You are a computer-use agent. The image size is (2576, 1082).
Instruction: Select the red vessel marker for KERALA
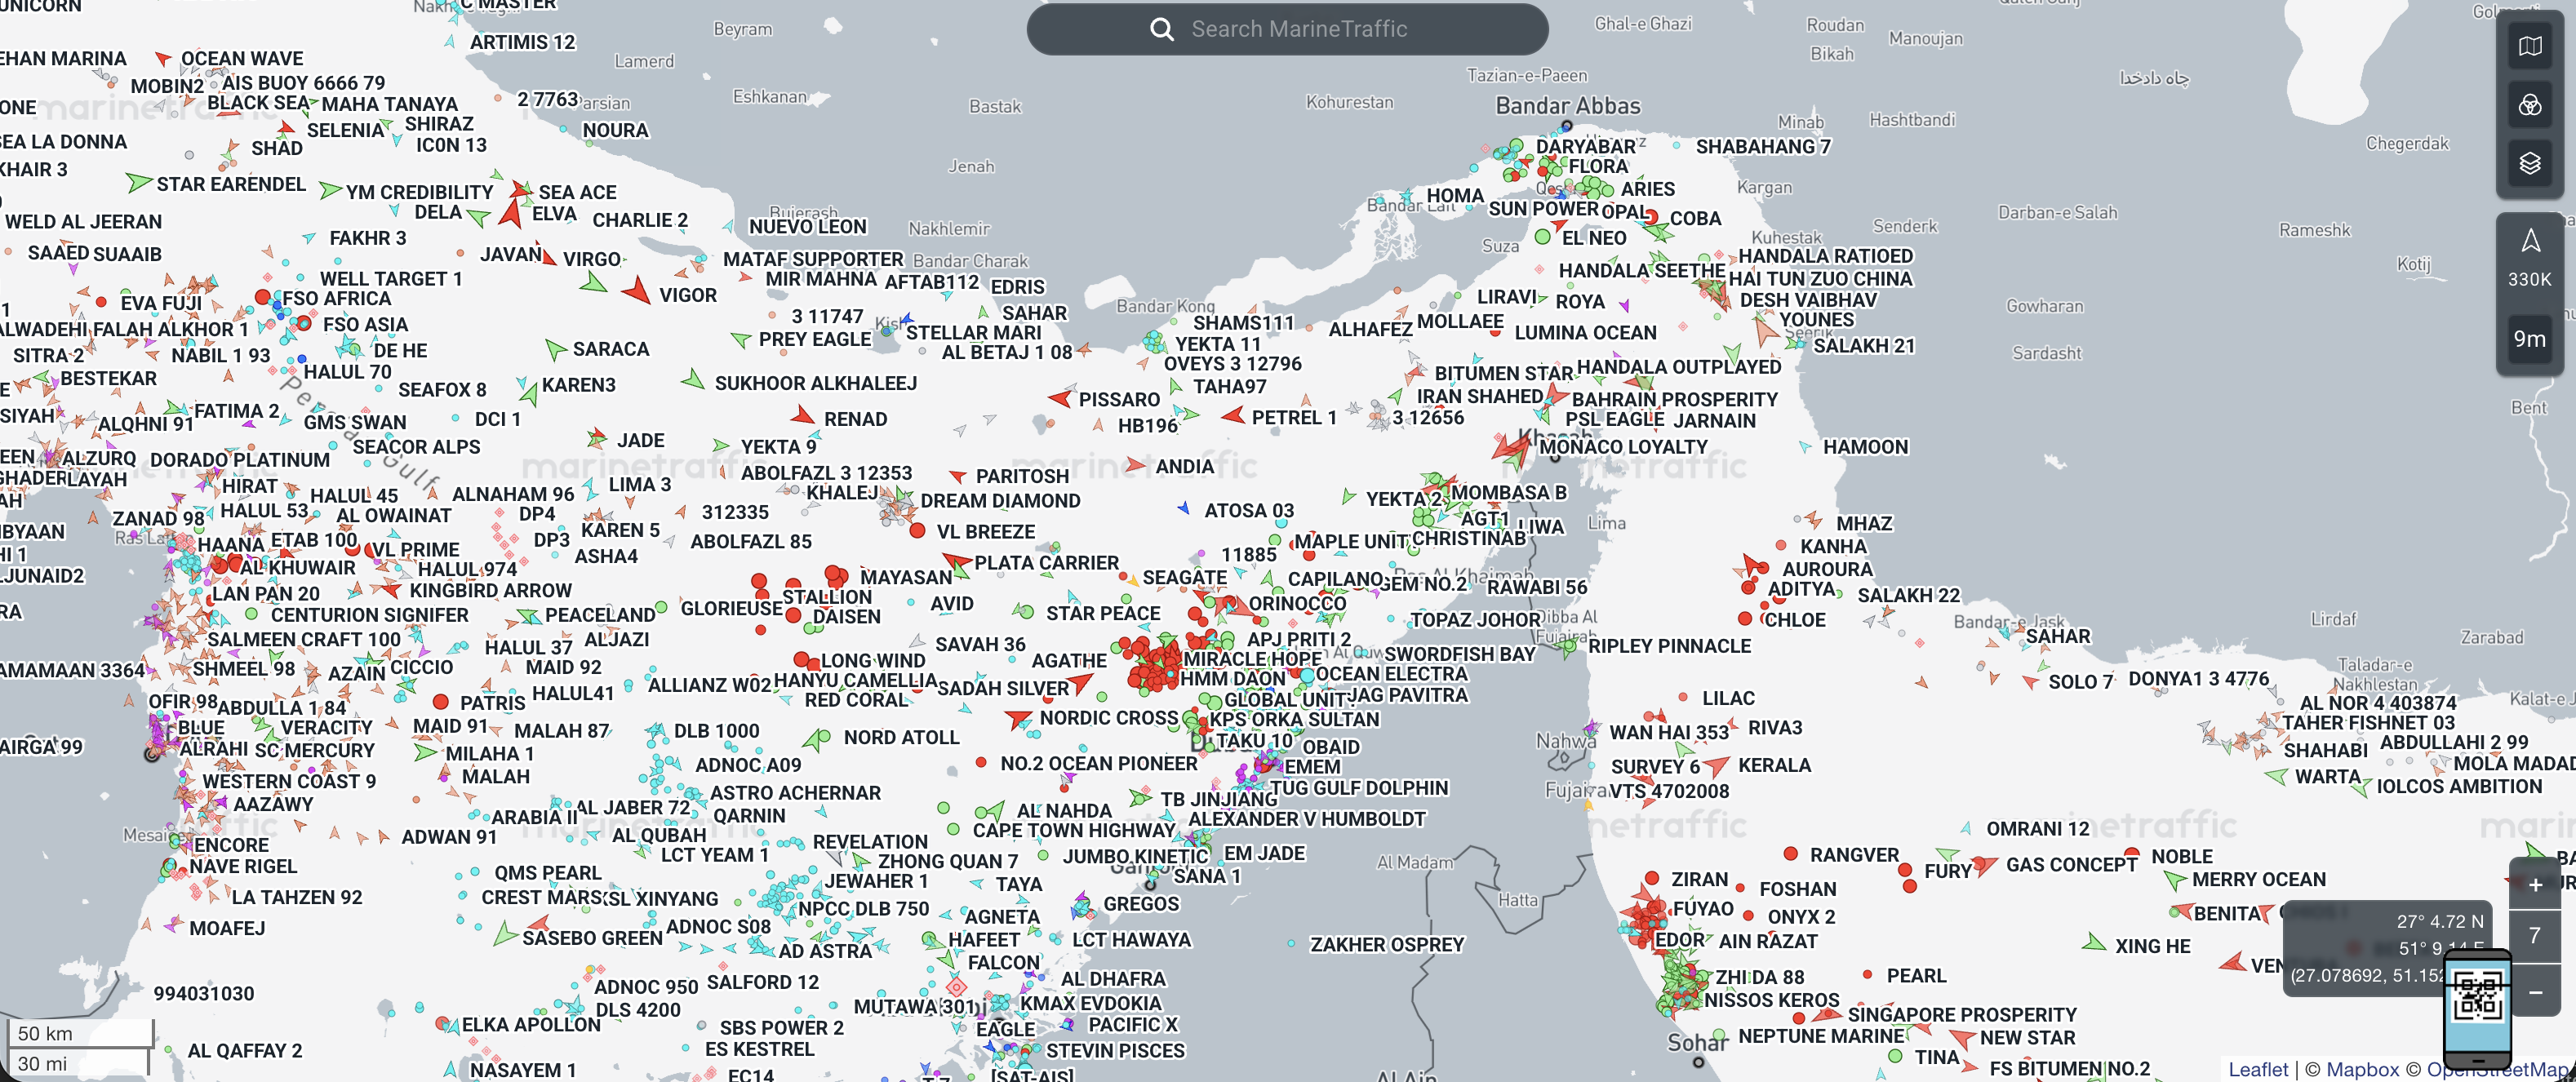(x=1717, y=766)
